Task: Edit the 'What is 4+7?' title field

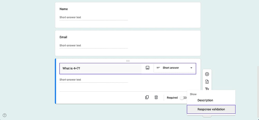Action: tap(100, 68)
